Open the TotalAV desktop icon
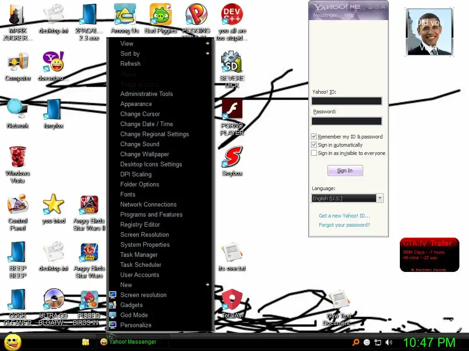The width and height of the screenshot is (469, 351). point(232,303)
